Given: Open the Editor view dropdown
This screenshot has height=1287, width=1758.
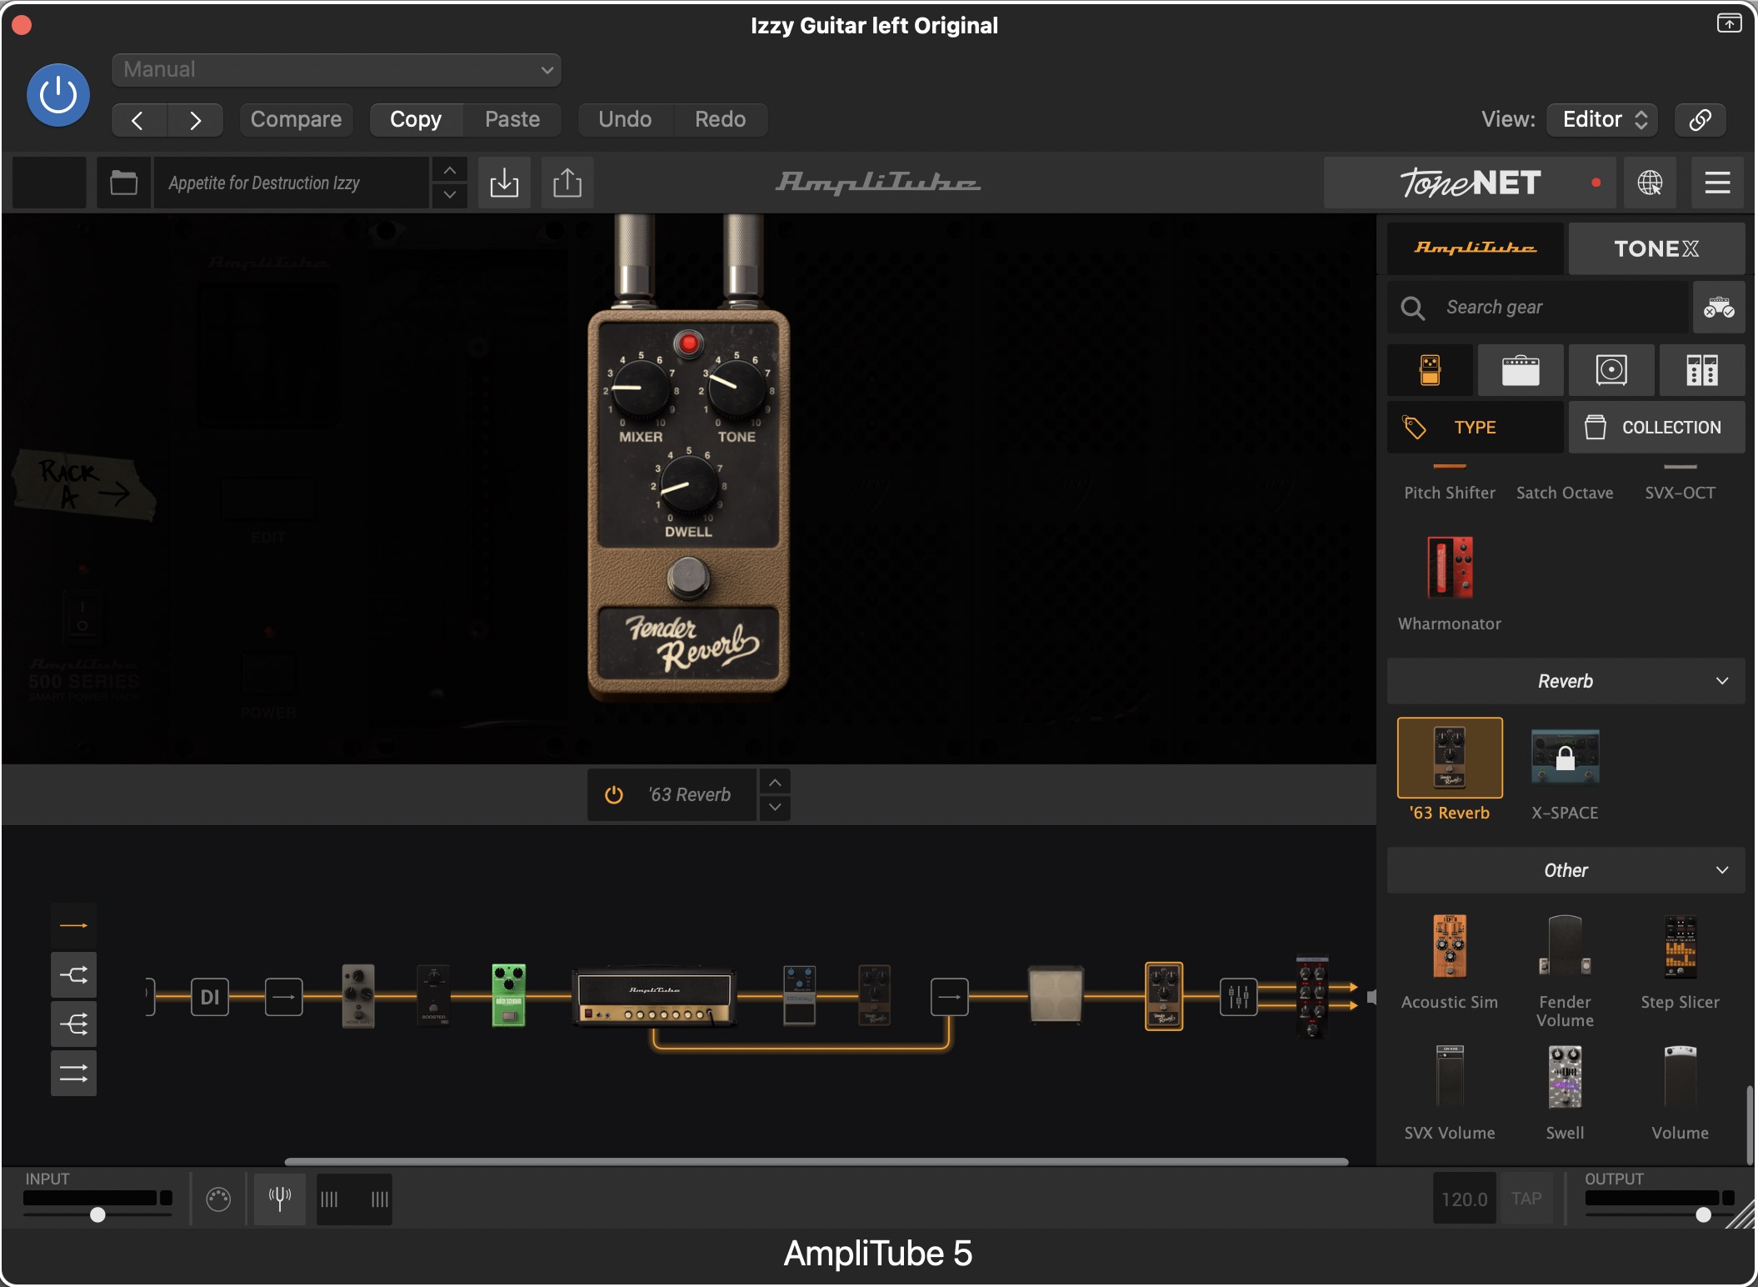Looking at the screenshot, I should point(1602,119).
